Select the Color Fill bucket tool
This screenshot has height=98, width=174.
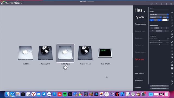pos(172,34)
